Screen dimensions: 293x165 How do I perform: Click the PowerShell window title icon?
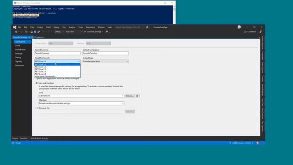coord(15,3)
